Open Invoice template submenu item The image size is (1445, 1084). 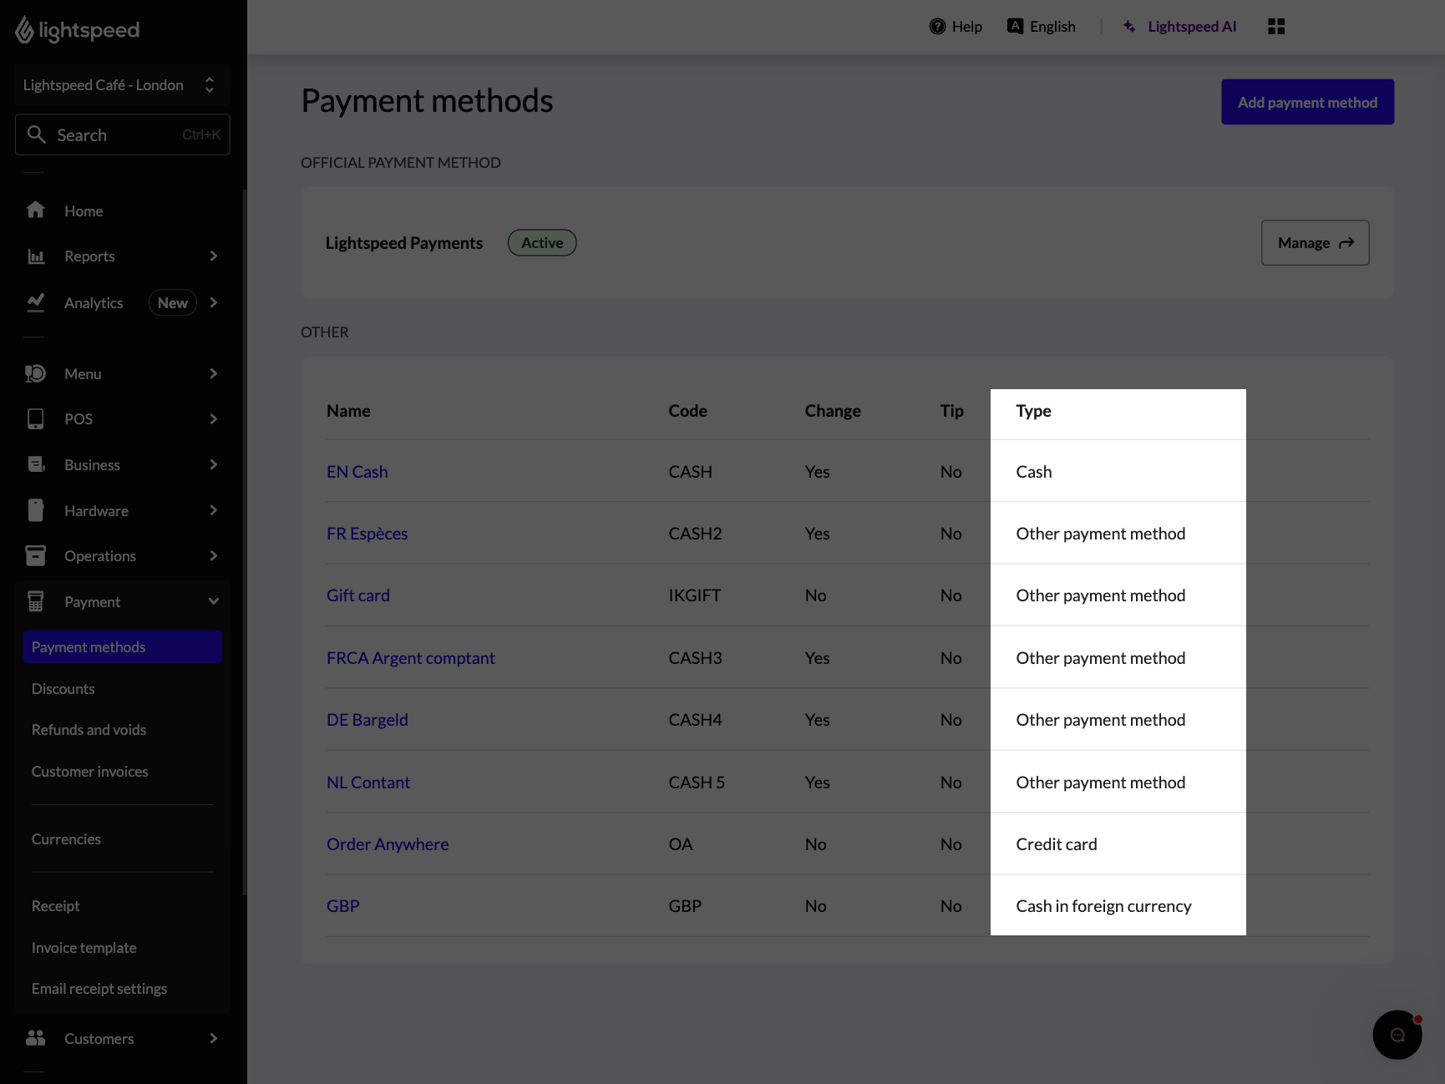pos(84,948)
